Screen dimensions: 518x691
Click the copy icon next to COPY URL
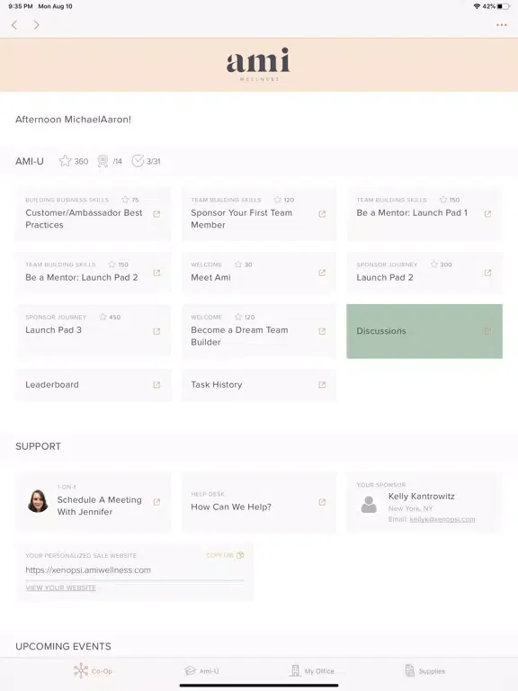pos(240,555)
